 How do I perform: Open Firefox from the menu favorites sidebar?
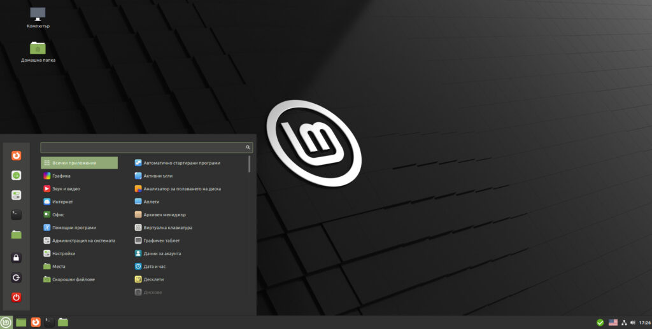(16, 156)
